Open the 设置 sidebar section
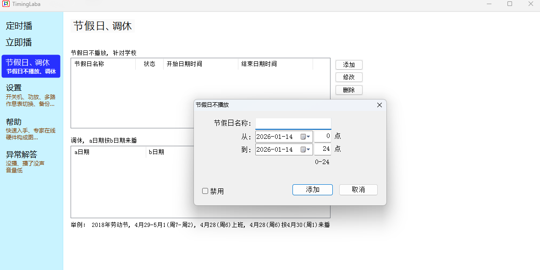Viewport: 540px width, 270px height. 30,94
